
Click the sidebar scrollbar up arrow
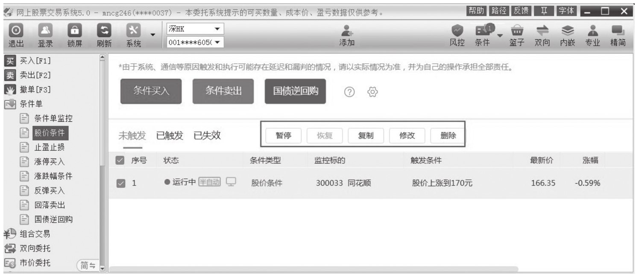point(102,57)
